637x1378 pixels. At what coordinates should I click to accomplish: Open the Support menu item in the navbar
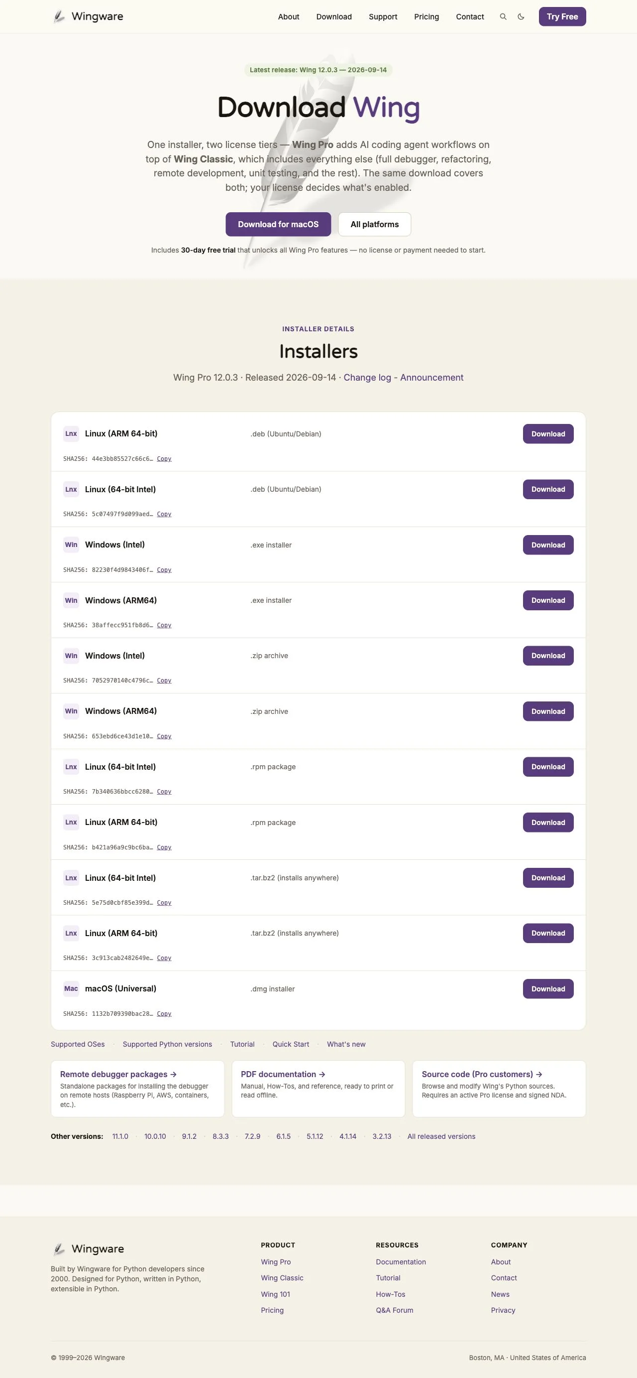pyautogui.click(x=383, y=16)
